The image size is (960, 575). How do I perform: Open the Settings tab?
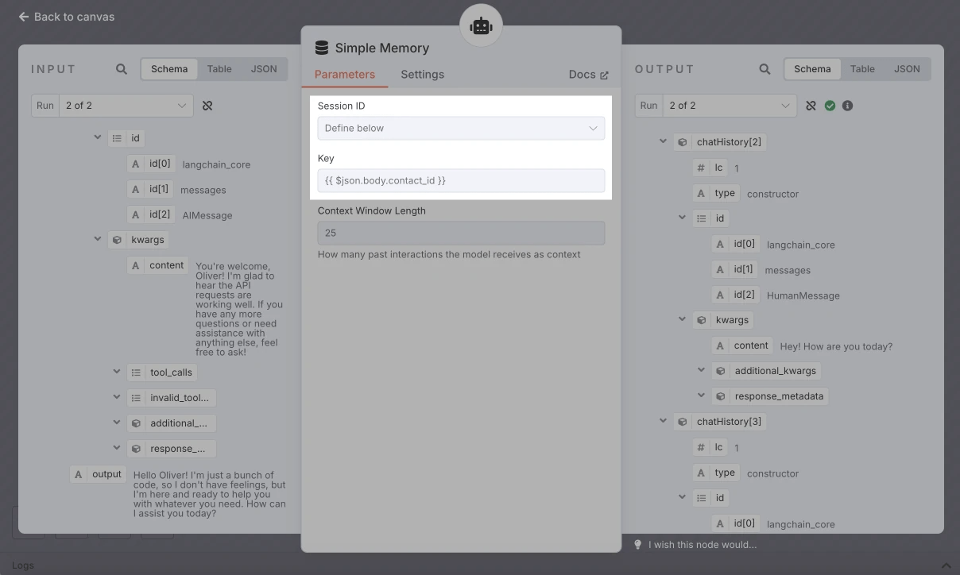422,75
